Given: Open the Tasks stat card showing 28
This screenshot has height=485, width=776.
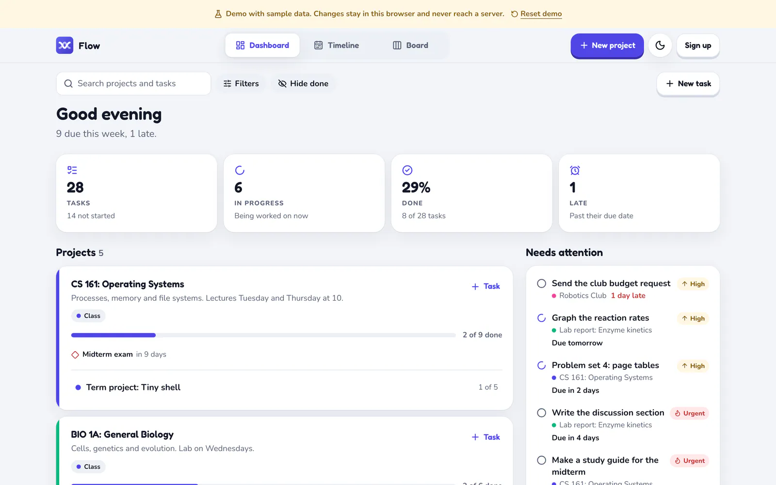Looking at the screenshot, I should coord(136,193).
